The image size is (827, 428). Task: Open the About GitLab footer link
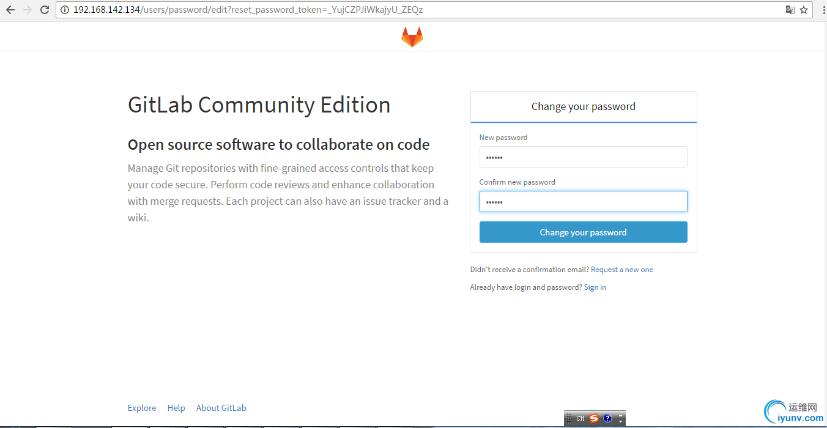pyautogui.click(x=221, y=408)
